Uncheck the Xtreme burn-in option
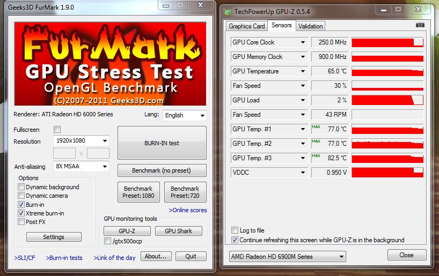Viewport: 439px width, 276px height. pos(21,213)
